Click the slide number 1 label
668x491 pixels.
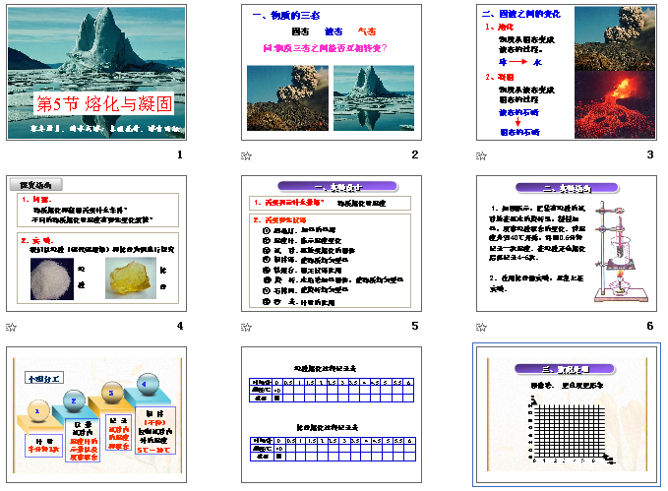point(180,155)
